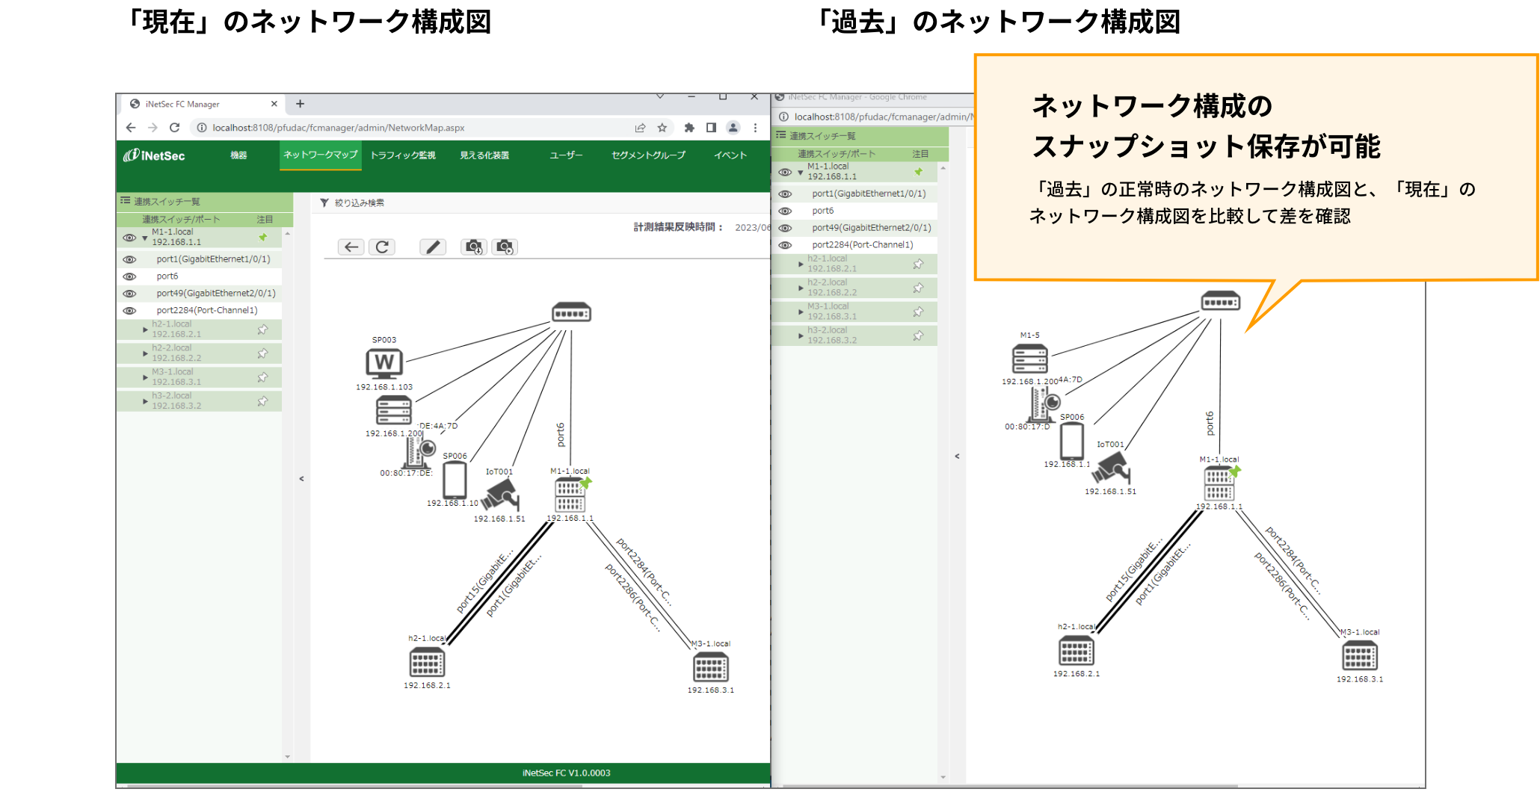The height and width of the screenshot is (792, 1540).
Task: Collapse the M1-1.local tree in left window
Action: (x=145, y=238)
